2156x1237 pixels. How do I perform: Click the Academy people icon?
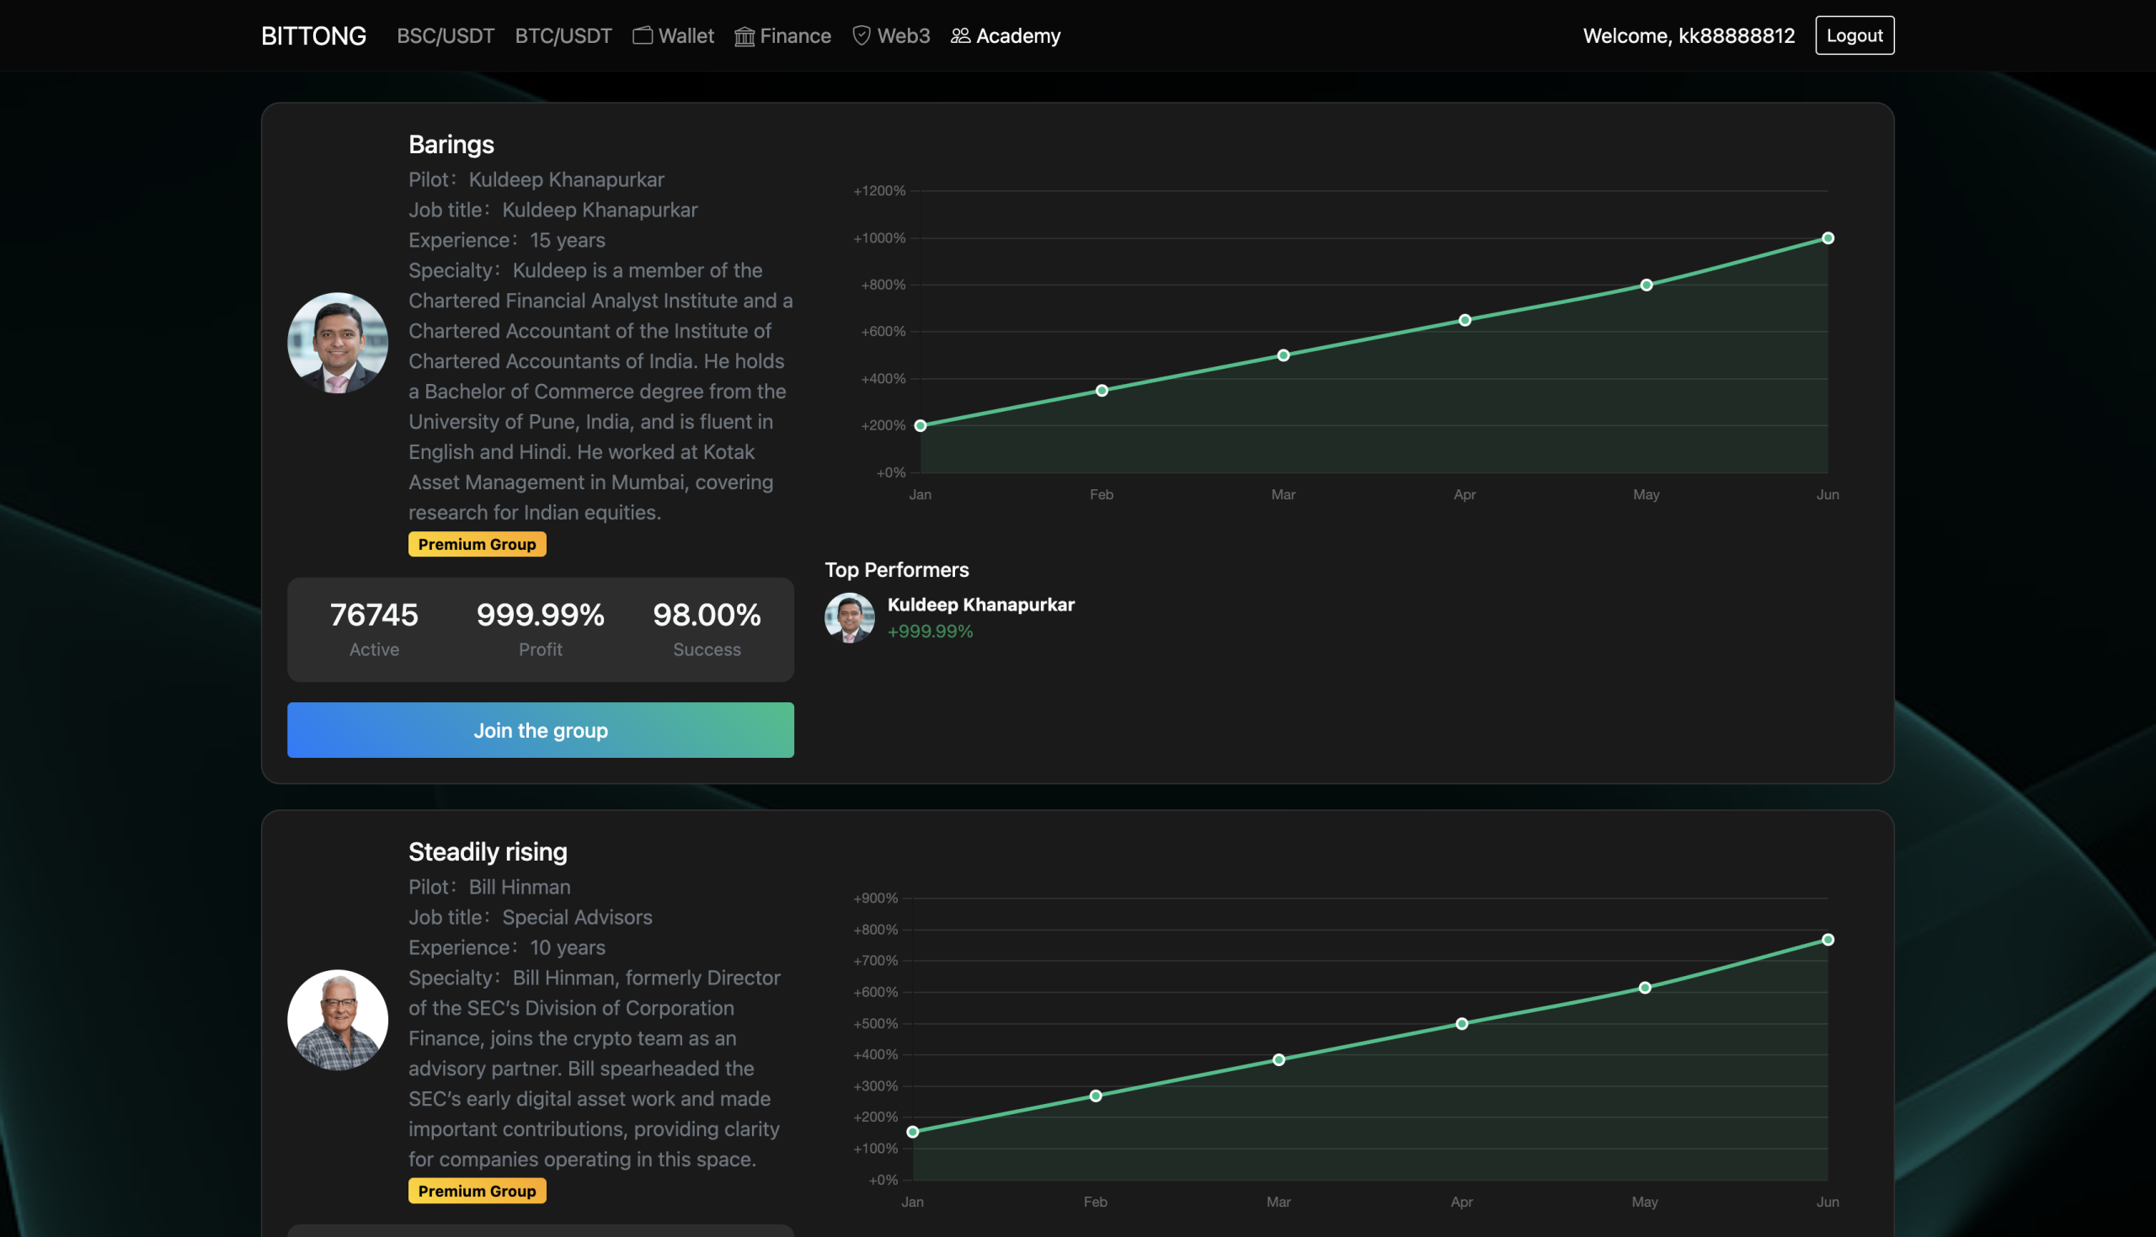tap(960, 35)
